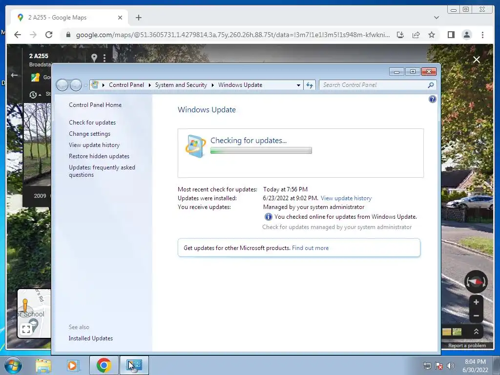
Task: Click the Chrome URL address bar
Action: pyautogui.click(x=232, y=35)
